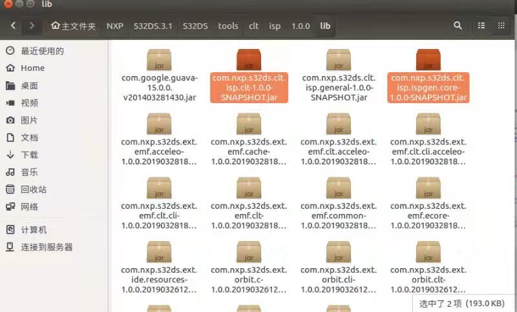
Task: Open Home in sidebar
Action: 26,68
